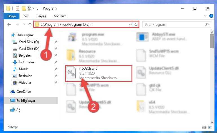
Task: Go up one folder level arrow
Action: [30, 24]
